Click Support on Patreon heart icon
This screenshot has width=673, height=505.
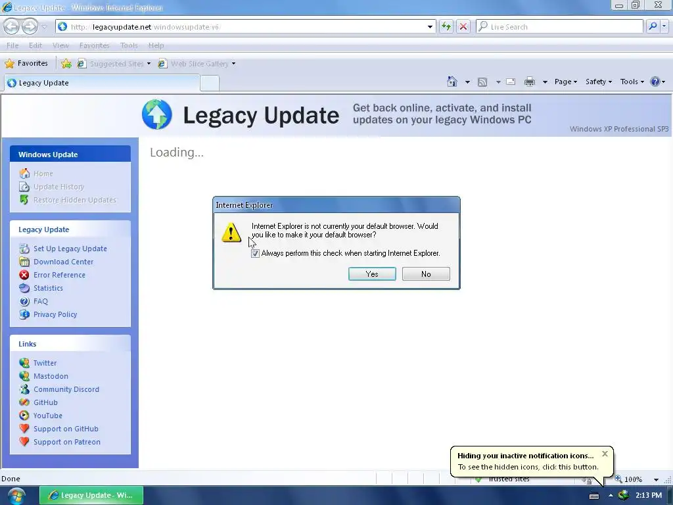click(x=24, y=442)
